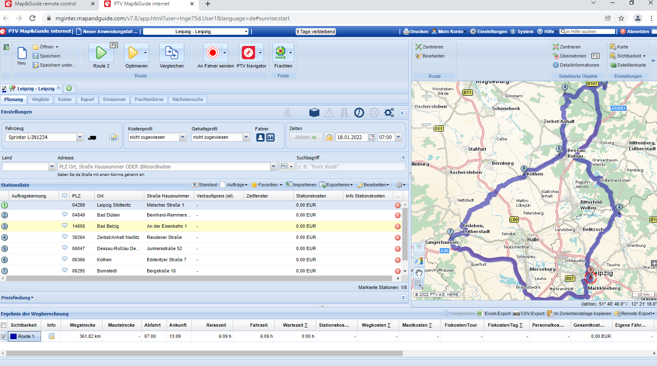Open the Vergleichen compare tool
This screenshot has width=657, height=366.
172,53
